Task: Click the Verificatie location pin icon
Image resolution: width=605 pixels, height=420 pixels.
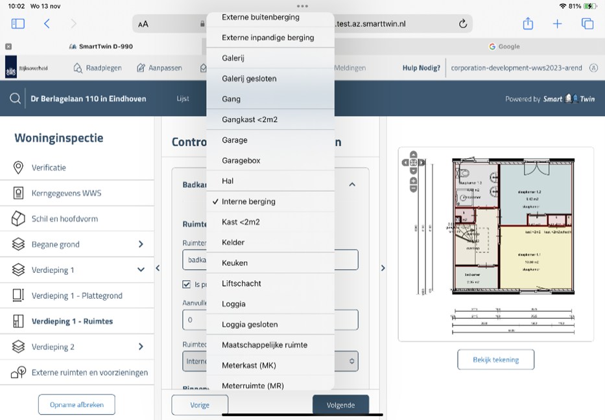Action: (x=19, y=168)
